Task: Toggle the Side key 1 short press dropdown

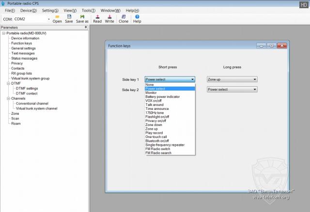Action: pyautogui.click(x=170, y=79)
